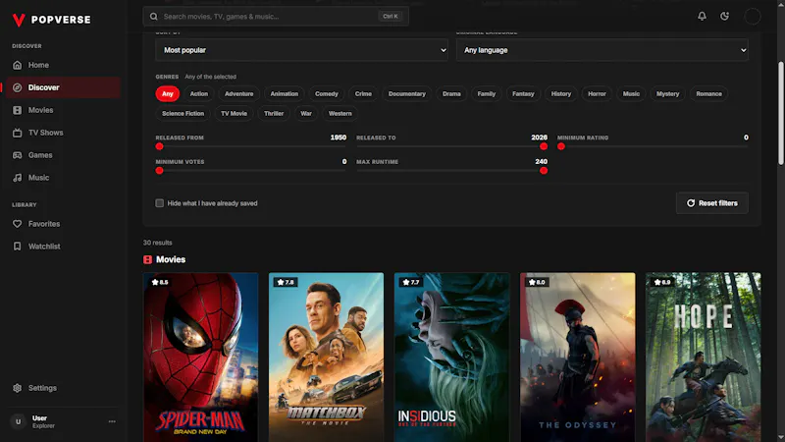Click the Minimum Votes slider handle
The height and width of the screenshot is (442, 785).
tap(159, 170)
